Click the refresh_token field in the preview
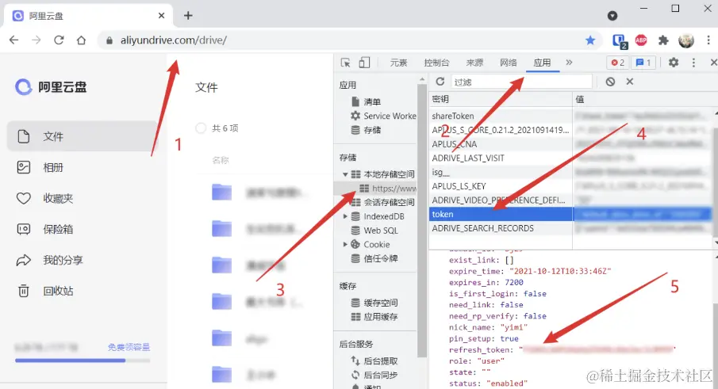The image size is (718, 389). click(x=562, y=349)
